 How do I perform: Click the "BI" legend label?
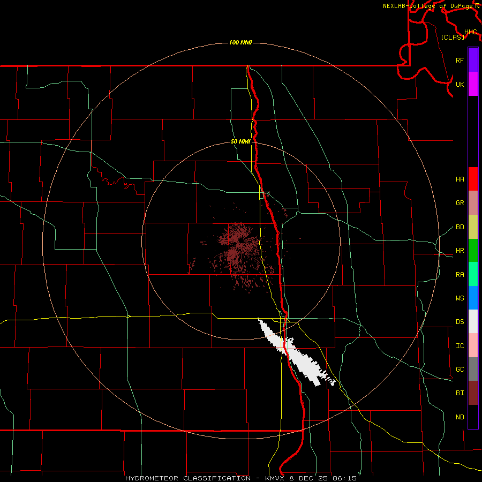coord(460,393)
